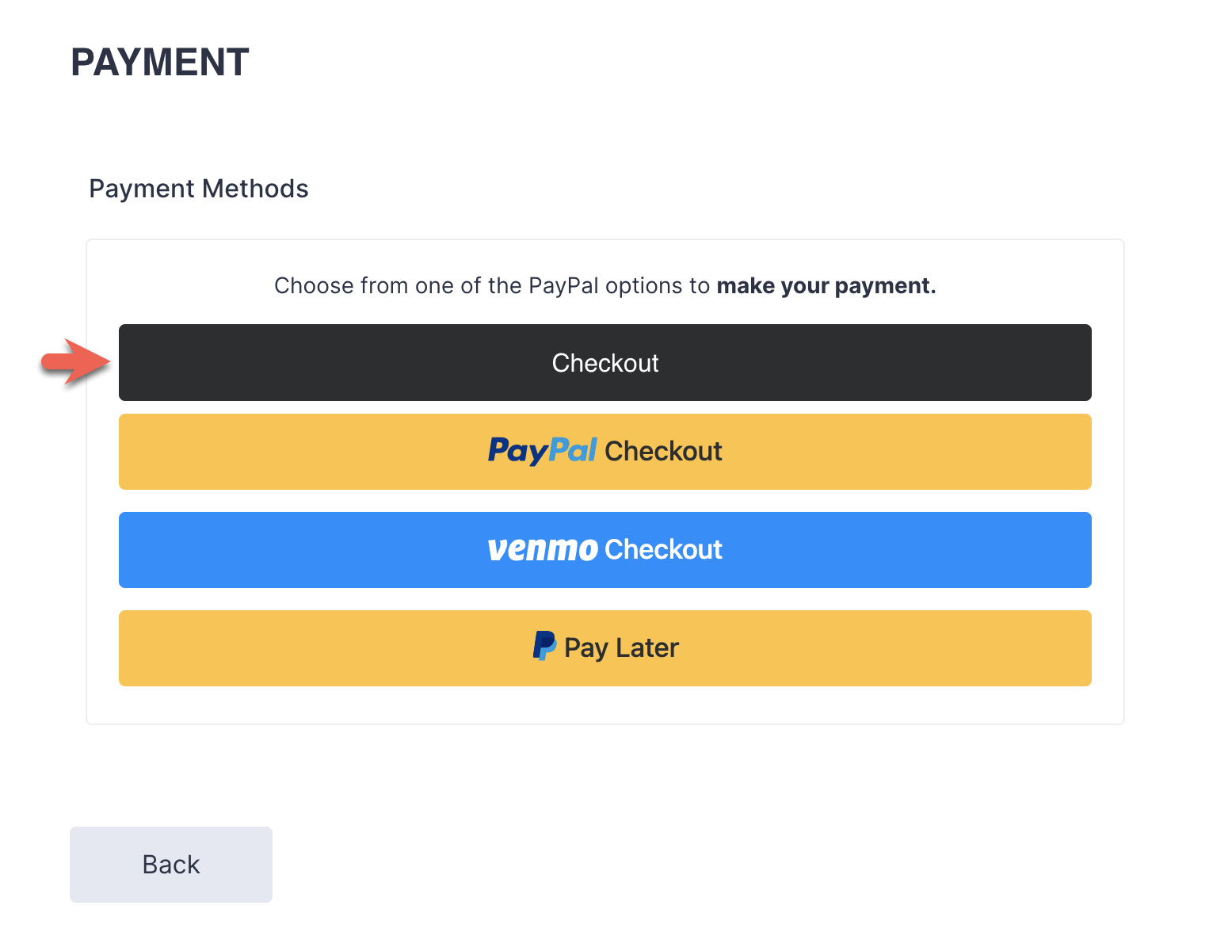Go back using the Back button
Viewport: 1209px width, 932px height.
coord(171,864)
